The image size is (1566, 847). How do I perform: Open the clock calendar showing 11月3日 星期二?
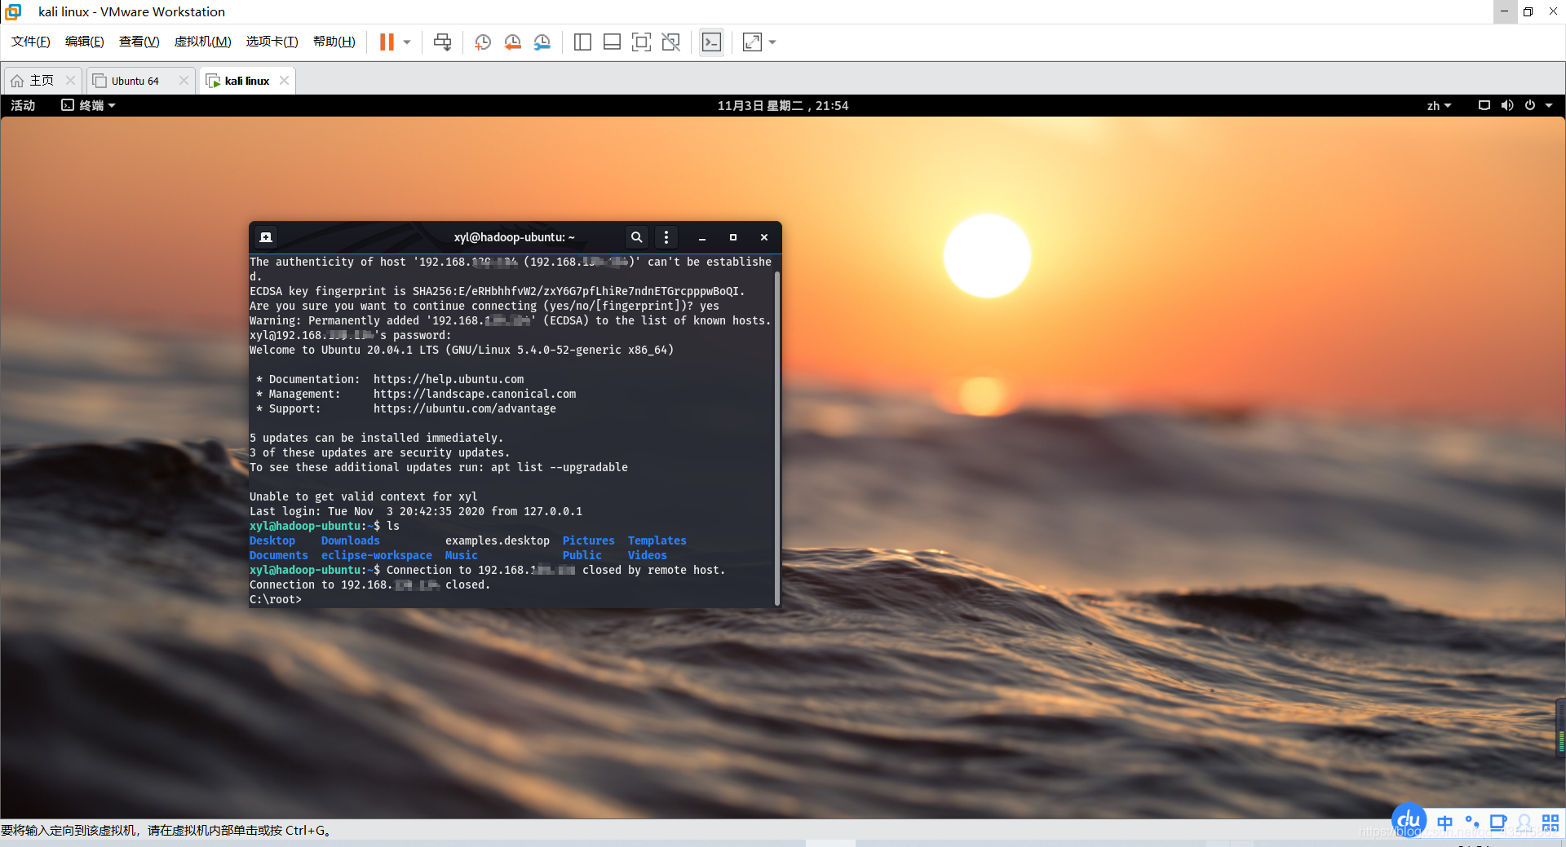[783, 106]
